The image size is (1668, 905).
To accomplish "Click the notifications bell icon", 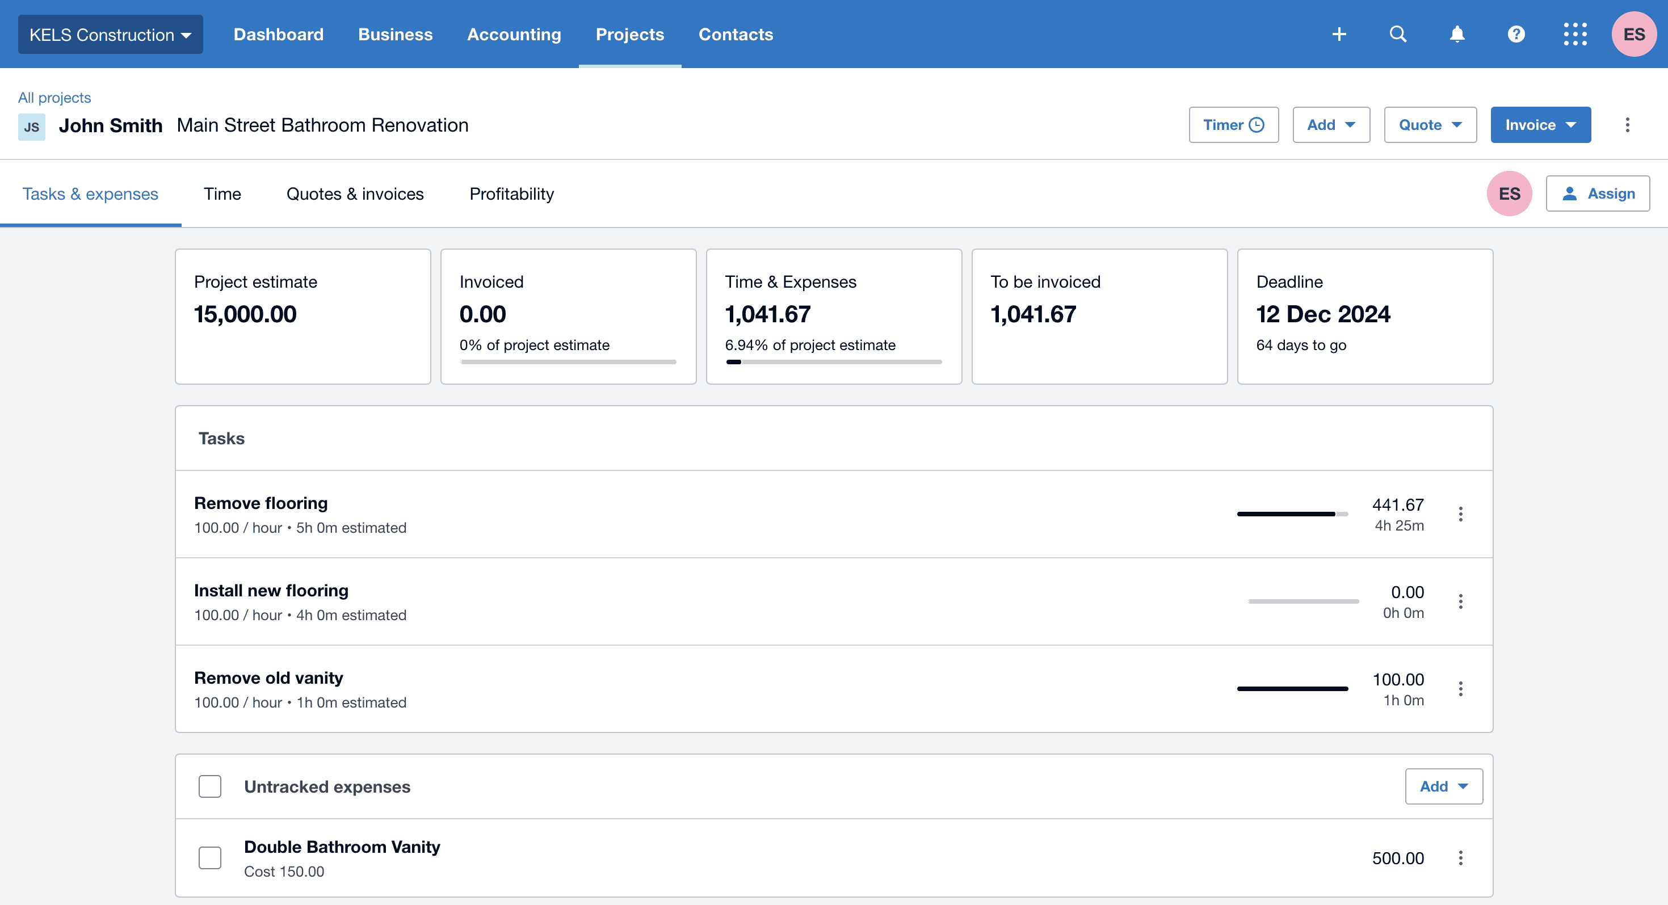I will (x=1455, y=33).
